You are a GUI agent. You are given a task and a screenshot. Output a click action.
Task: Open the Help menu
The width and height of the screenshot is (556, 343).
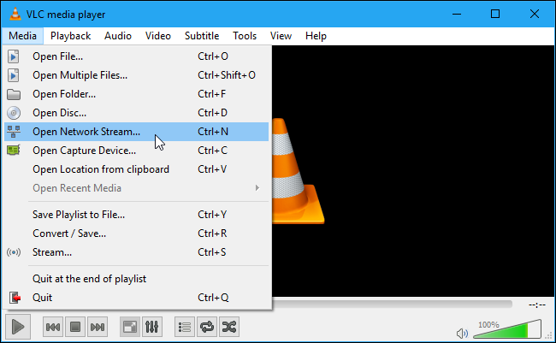pos(316,36)
